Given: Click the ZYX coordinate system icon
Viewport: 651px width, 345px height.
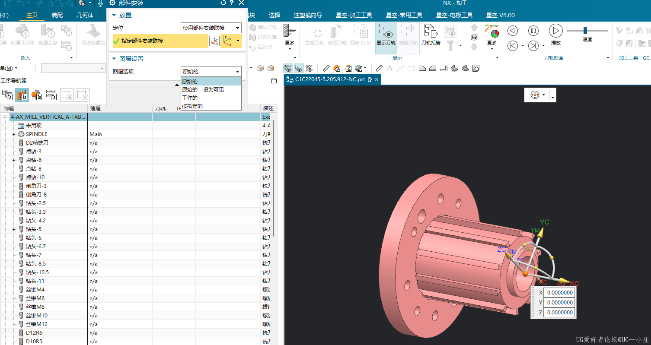Looking at the screenshot, I should 227,41.
